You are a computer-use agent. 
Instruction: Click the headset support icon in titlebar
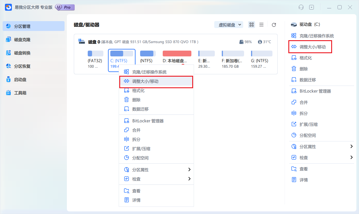pos(301,7)
